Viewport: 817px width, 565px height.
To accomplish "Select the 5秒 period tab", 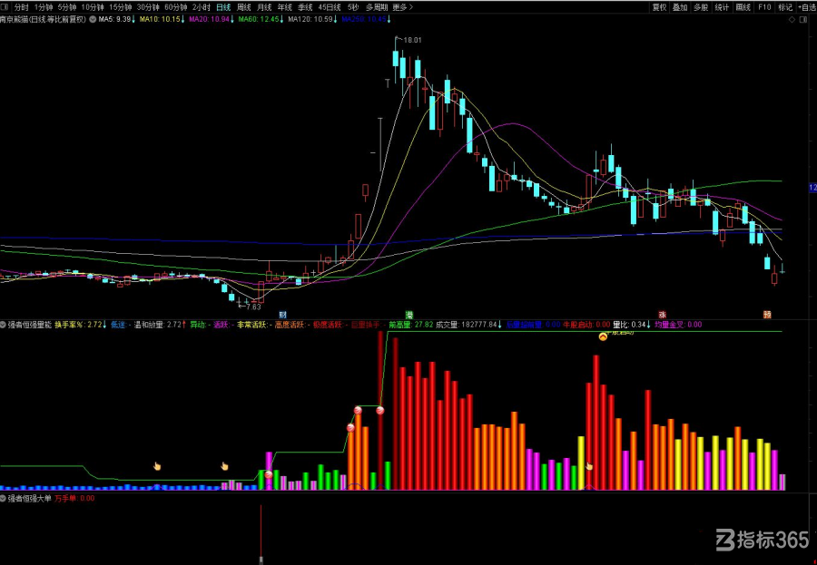I will [353, 7].
